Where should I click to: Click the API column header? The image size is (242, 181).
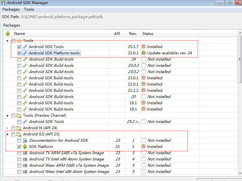(x=117, y=33)
